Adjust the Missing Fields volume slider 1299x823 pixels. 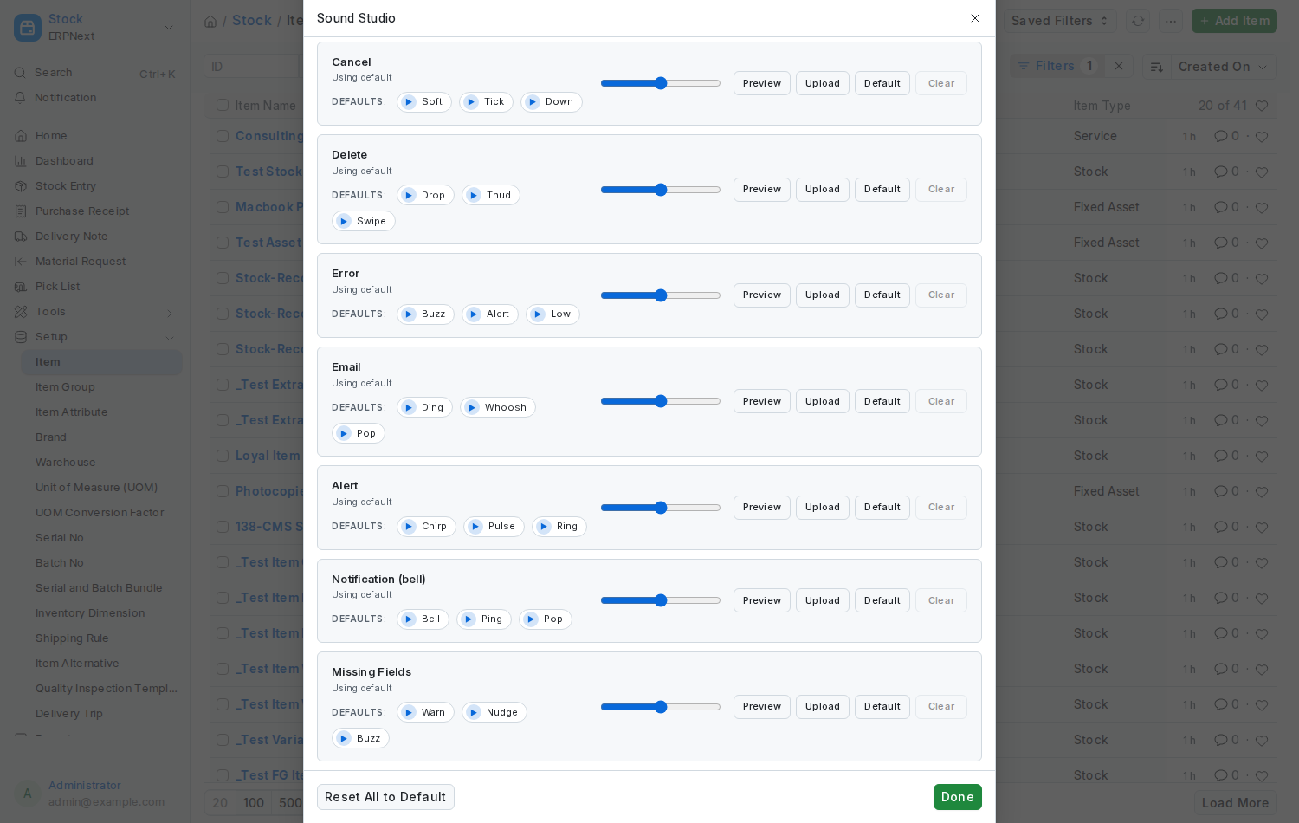(661, 707)
